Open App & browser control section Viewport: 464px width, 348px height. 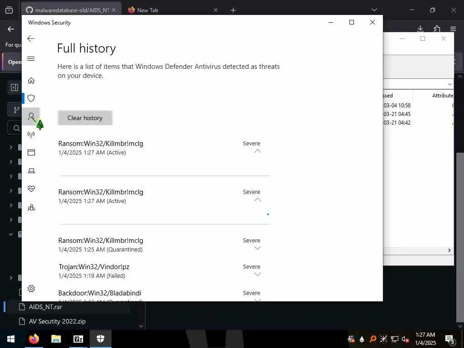pos(31,152)
